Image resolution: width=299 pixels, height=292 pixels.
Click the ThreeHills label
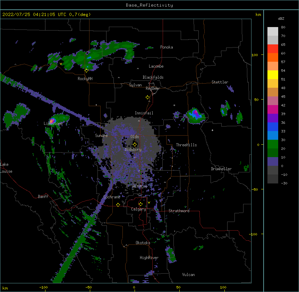click(x=186, y=145)
